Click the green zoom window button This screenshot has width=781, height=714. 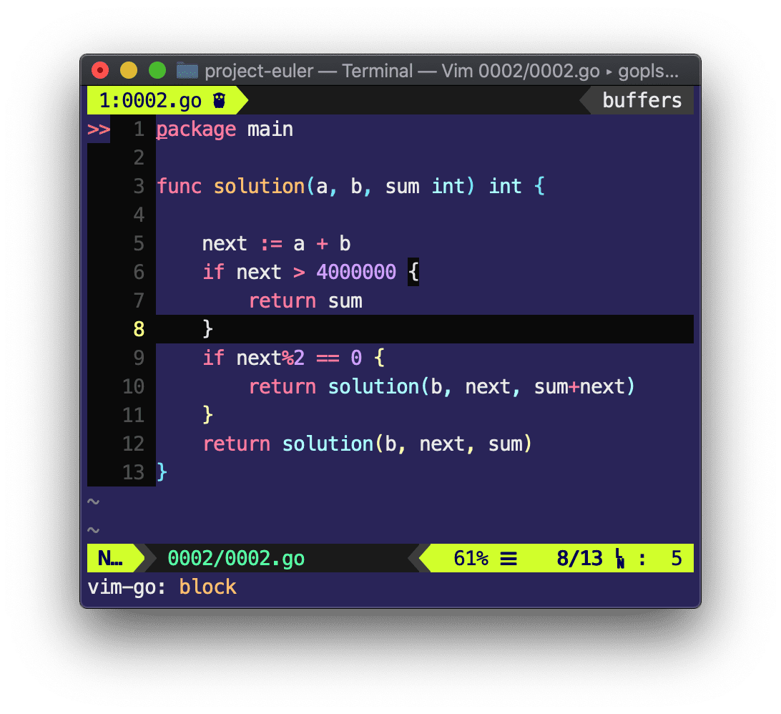[x=157, y=71]
